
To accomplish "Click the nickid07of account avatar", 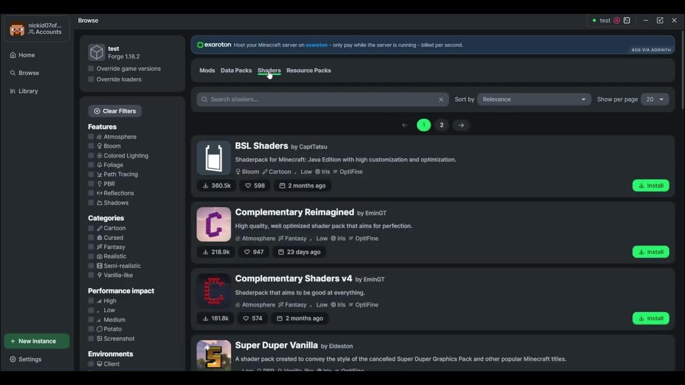I will click(x=17, y=29).
